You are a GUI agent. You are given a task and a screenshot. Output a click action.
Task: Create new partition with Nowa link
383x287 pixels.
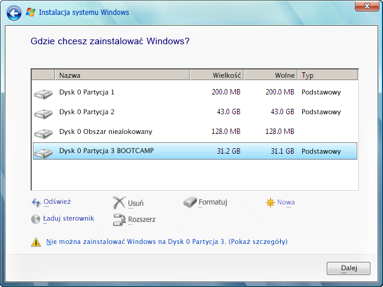pyautogui.click(x=286, y=202)
